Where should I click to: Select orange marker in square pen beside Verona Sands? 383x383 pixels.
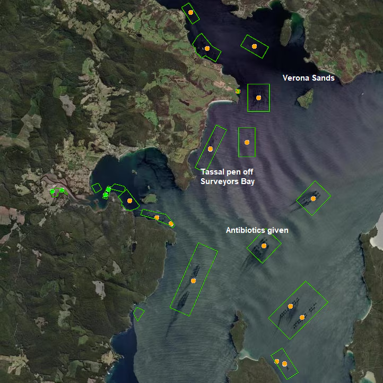[258, 98]
